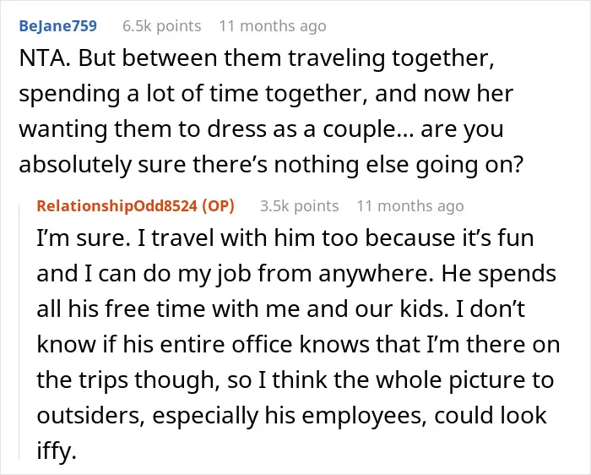
Task: Open the reply's 11 months ago timestamp
Action: (x=410, y=206)
